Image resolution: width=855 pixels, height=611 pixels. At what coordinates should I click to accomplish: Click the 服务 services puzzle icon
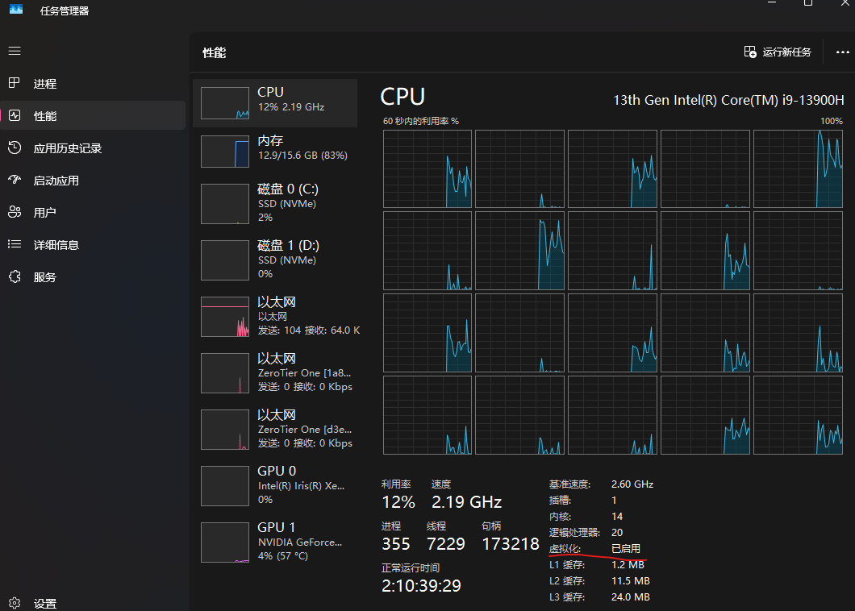tap(15, 277)
